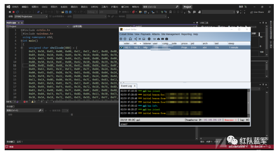Open screenshots via camera icon in Cobalt Strike
The width and height of the screenshot is (276, 153).
tap(167, 39)
